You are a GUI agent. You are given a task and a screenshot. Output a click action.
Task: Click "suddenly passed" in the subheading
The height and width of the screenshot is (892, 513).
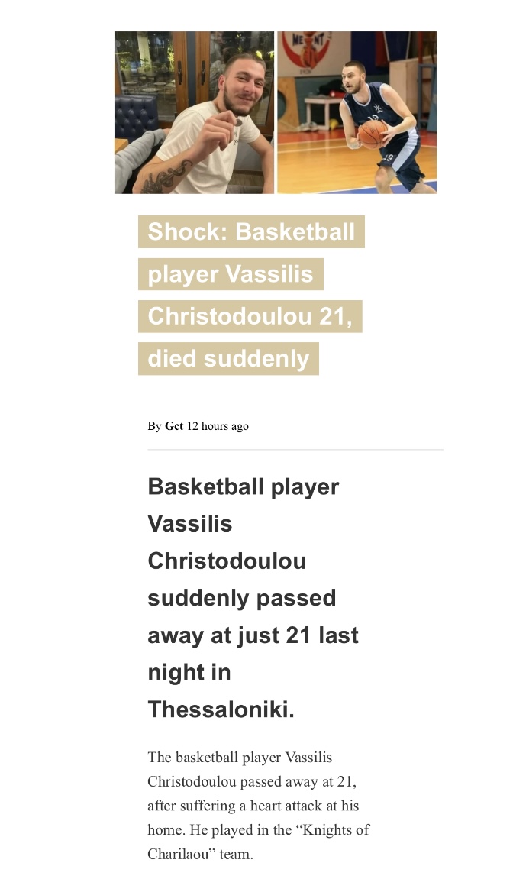(242, 598)
